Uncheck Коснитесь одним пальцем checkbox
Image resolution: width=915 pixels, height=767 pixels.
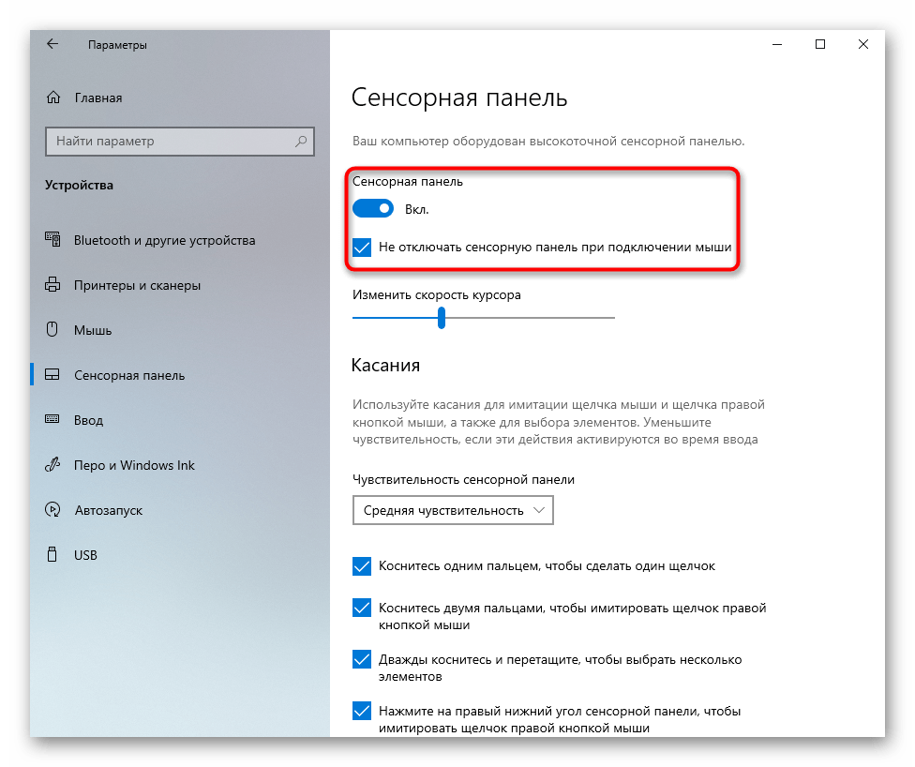point(362,566)
